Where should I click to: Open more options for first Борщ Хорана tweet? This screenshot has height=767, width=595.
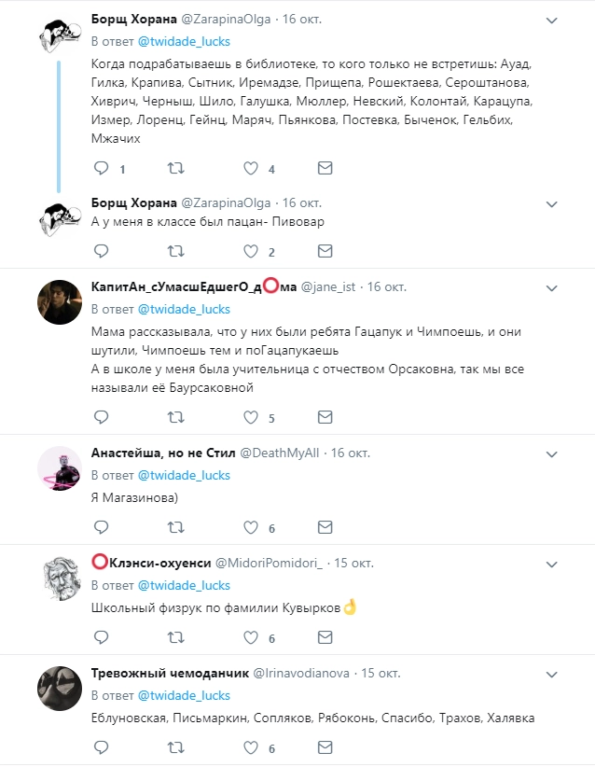(x=552, y=20)
